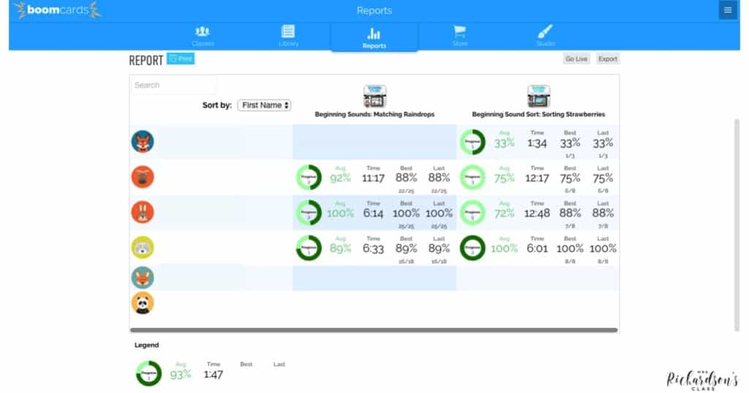The image size is (749, 393).
Task: Open the hamburger menu
Action: pyautogui.click(x=728, y=10)
